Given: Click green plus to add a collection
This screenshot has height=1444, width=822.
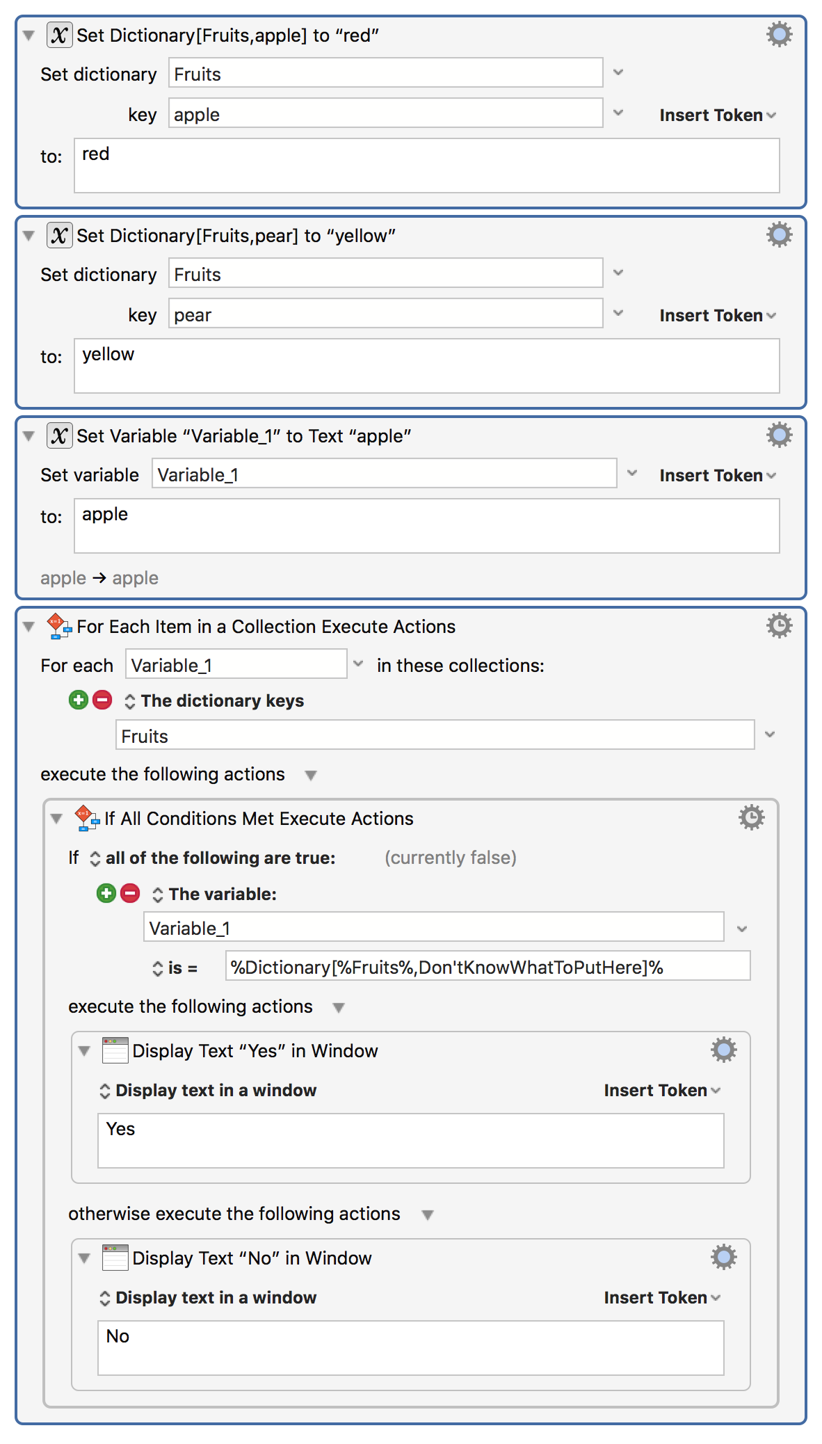Looking at the screenshot, I should 79,700.
